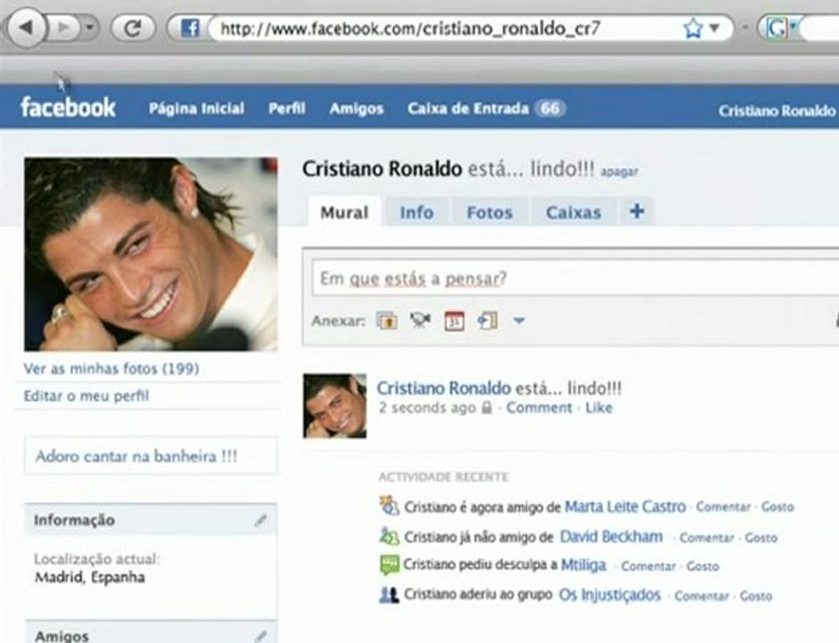Image resolution: width=839 pixels, height=643 pixels.
Task: Click Gosto on the Mtiliga activity
Action: (702, 566)
